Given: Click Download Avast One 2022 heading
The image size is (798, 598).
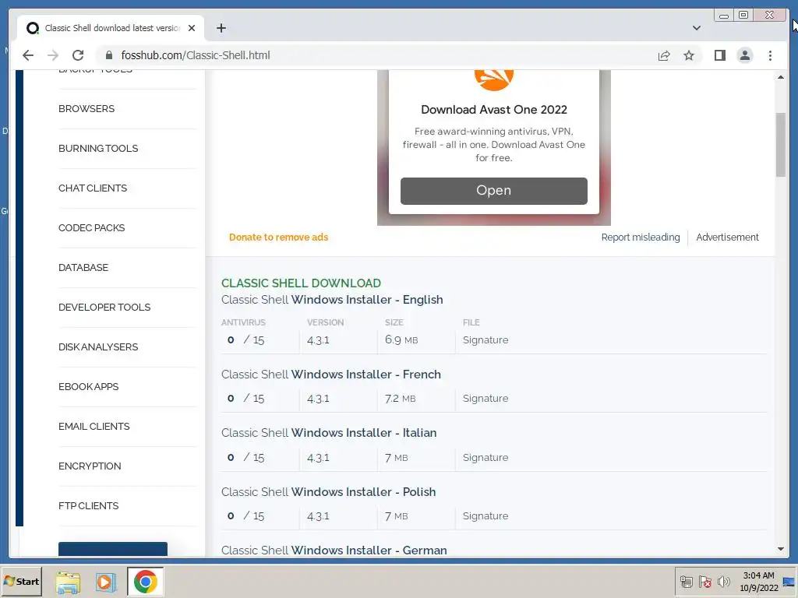Looking at the screenshot, I should pyautogui.click(x=493, y=109).
